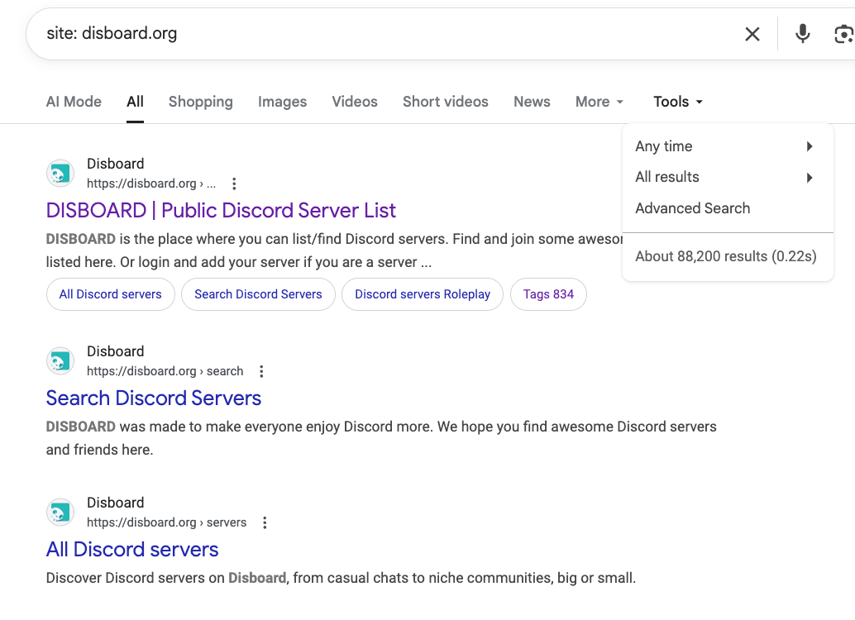Clear the search box with the X icon
855x620 pixels.
tap(752, 34)
